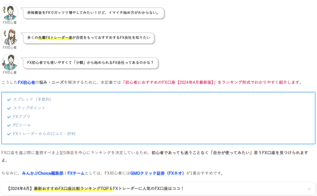Click the checkmark icon beside FXアプリ

[x=8, y=116]
